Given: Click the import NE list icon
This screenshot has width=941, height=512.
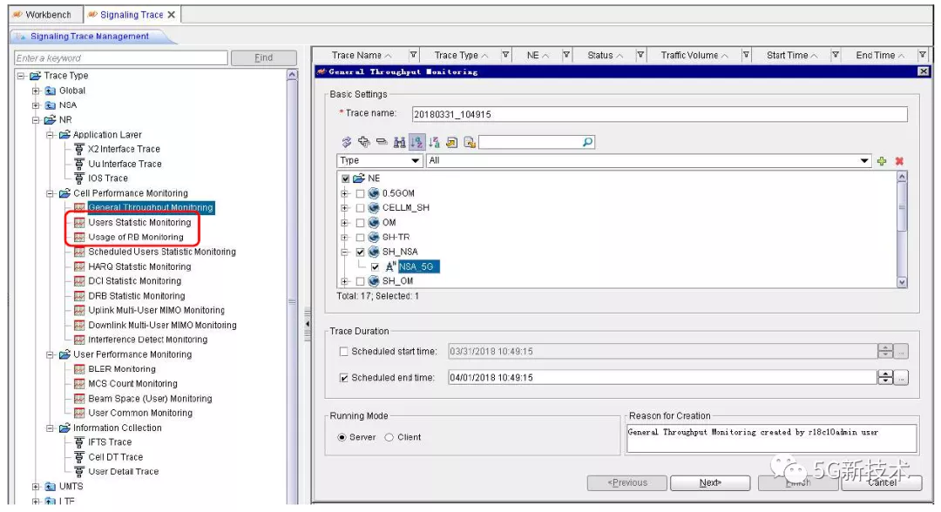Looking at the screenshot, I should tap(452, 142).
